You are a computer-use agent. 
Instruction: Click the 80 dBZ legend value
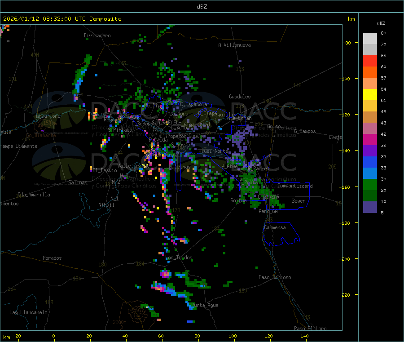383,33
